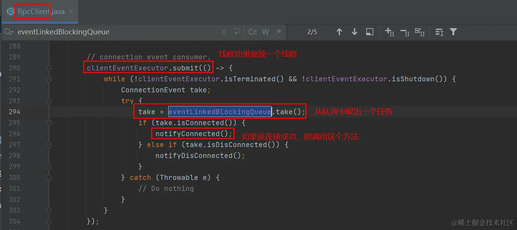Open the search filter funnel icon
Image resolution: width=517 pixels, height=230 pixels.
coord(453,32)
